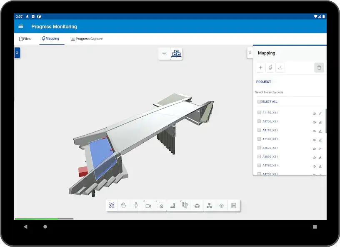The image size is (340, 247).
Task: Tick the A1150_XX checkbox
Action: click(259, 113)
